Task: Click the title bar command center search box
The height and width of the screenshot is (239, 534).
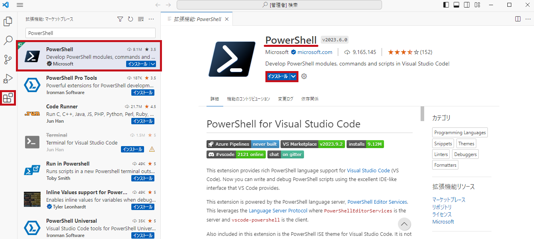Action: [x=279, y=5]
